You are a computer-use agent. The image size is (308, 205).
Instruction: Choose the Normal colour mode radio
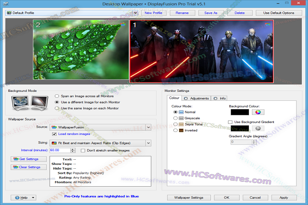[175, 112]
